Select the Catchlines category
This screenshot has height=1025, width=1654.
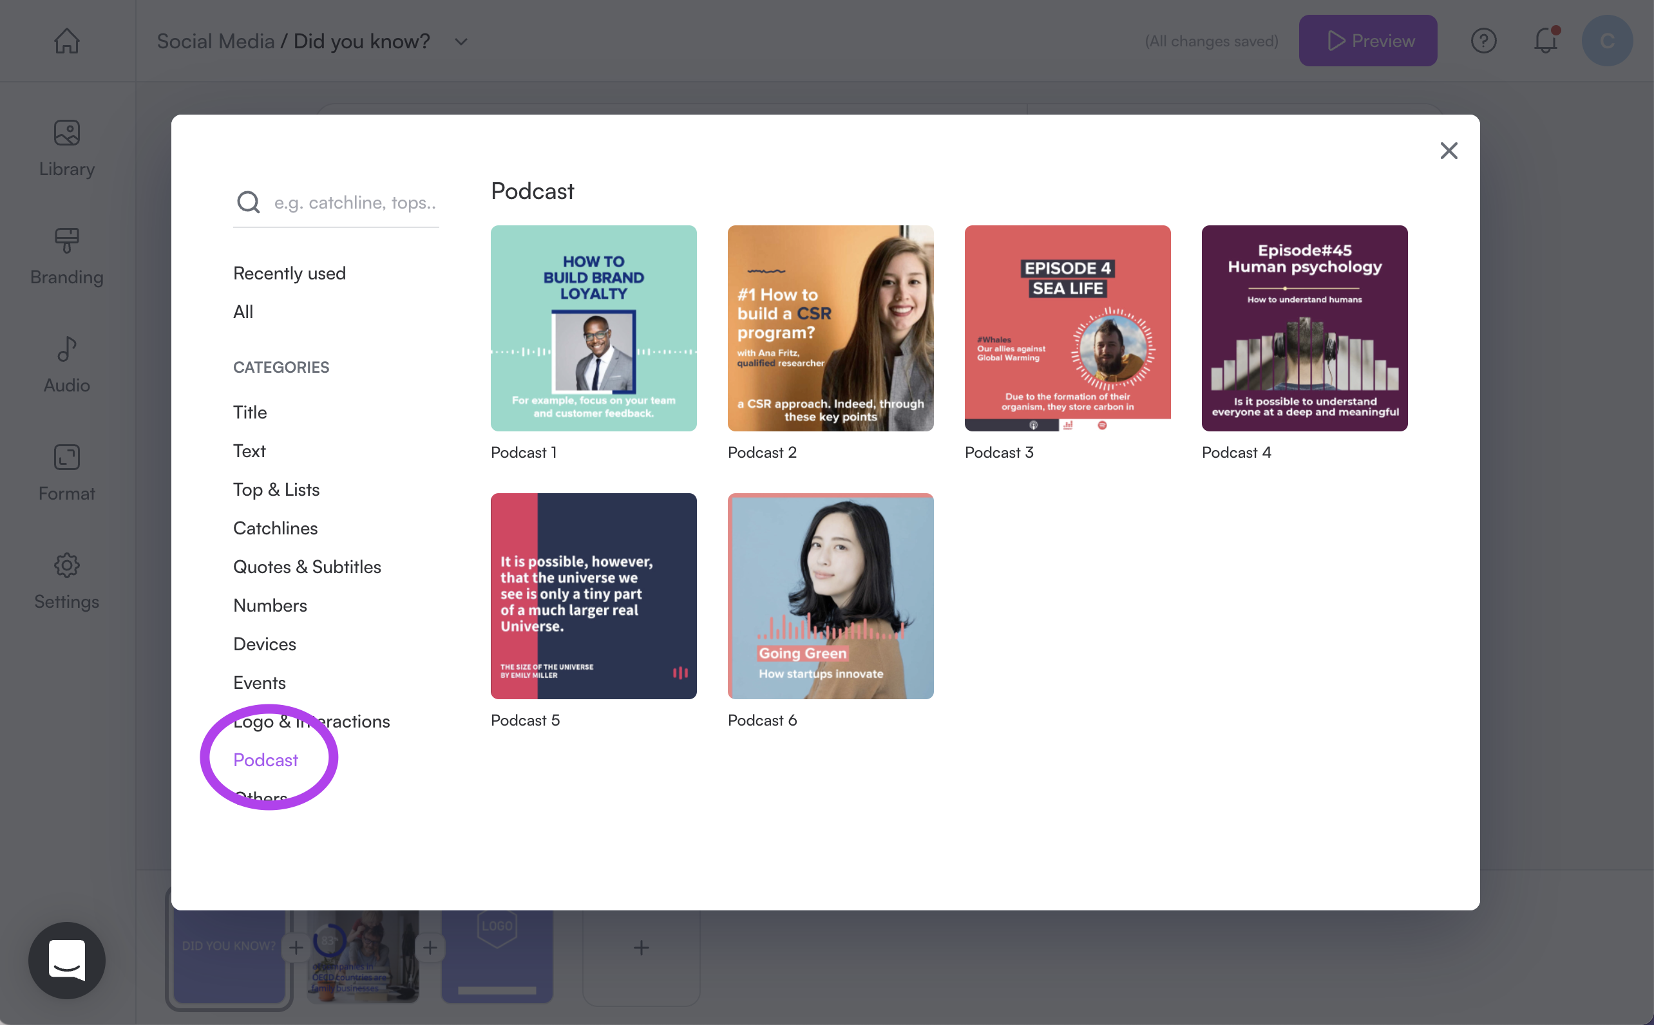(x=275, y=528)
